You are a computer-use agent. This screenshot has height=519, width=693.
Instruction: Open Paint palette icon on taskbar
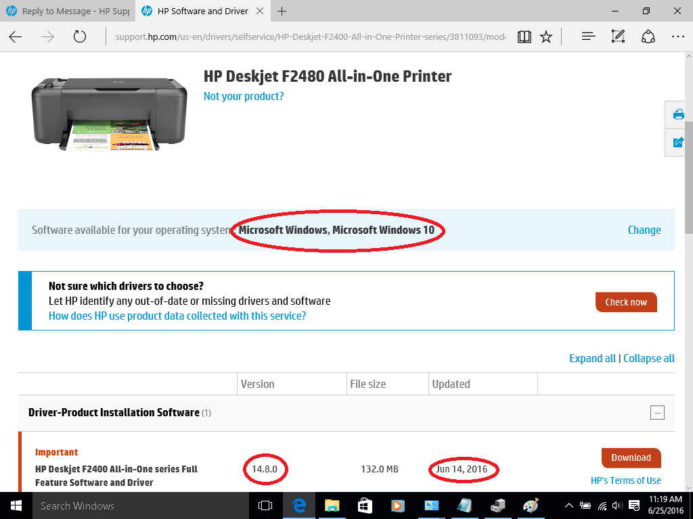[x=531, y=505]
